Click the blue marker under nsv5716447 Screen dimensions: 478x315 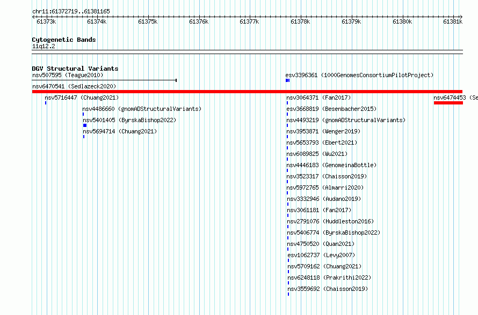click(x=46, y=103)
